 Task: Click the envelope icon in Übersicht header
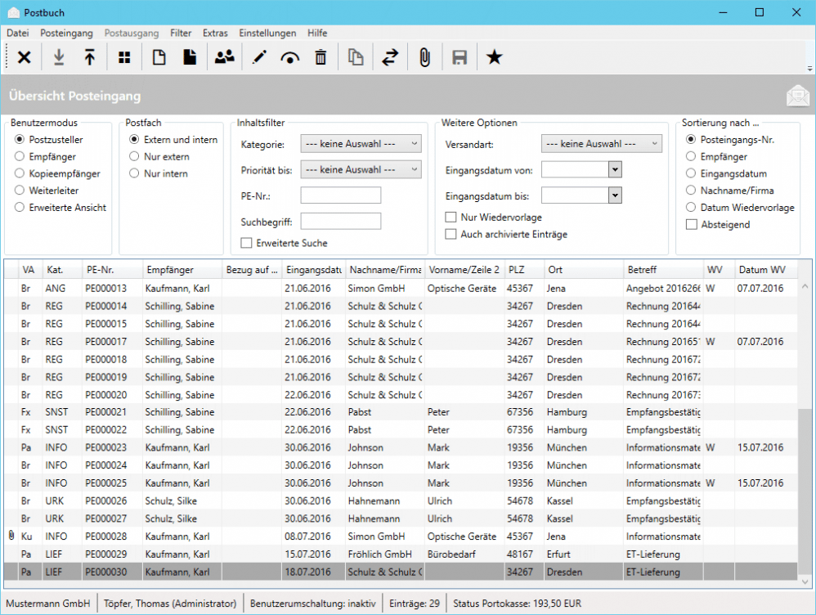tap(798, 96)
